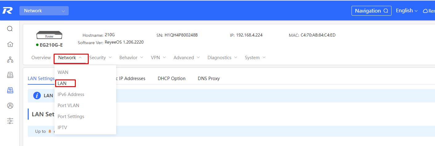Viewport: 435px width, 146px height.
Task: Expand the Security menu
Action: point(100,58)
